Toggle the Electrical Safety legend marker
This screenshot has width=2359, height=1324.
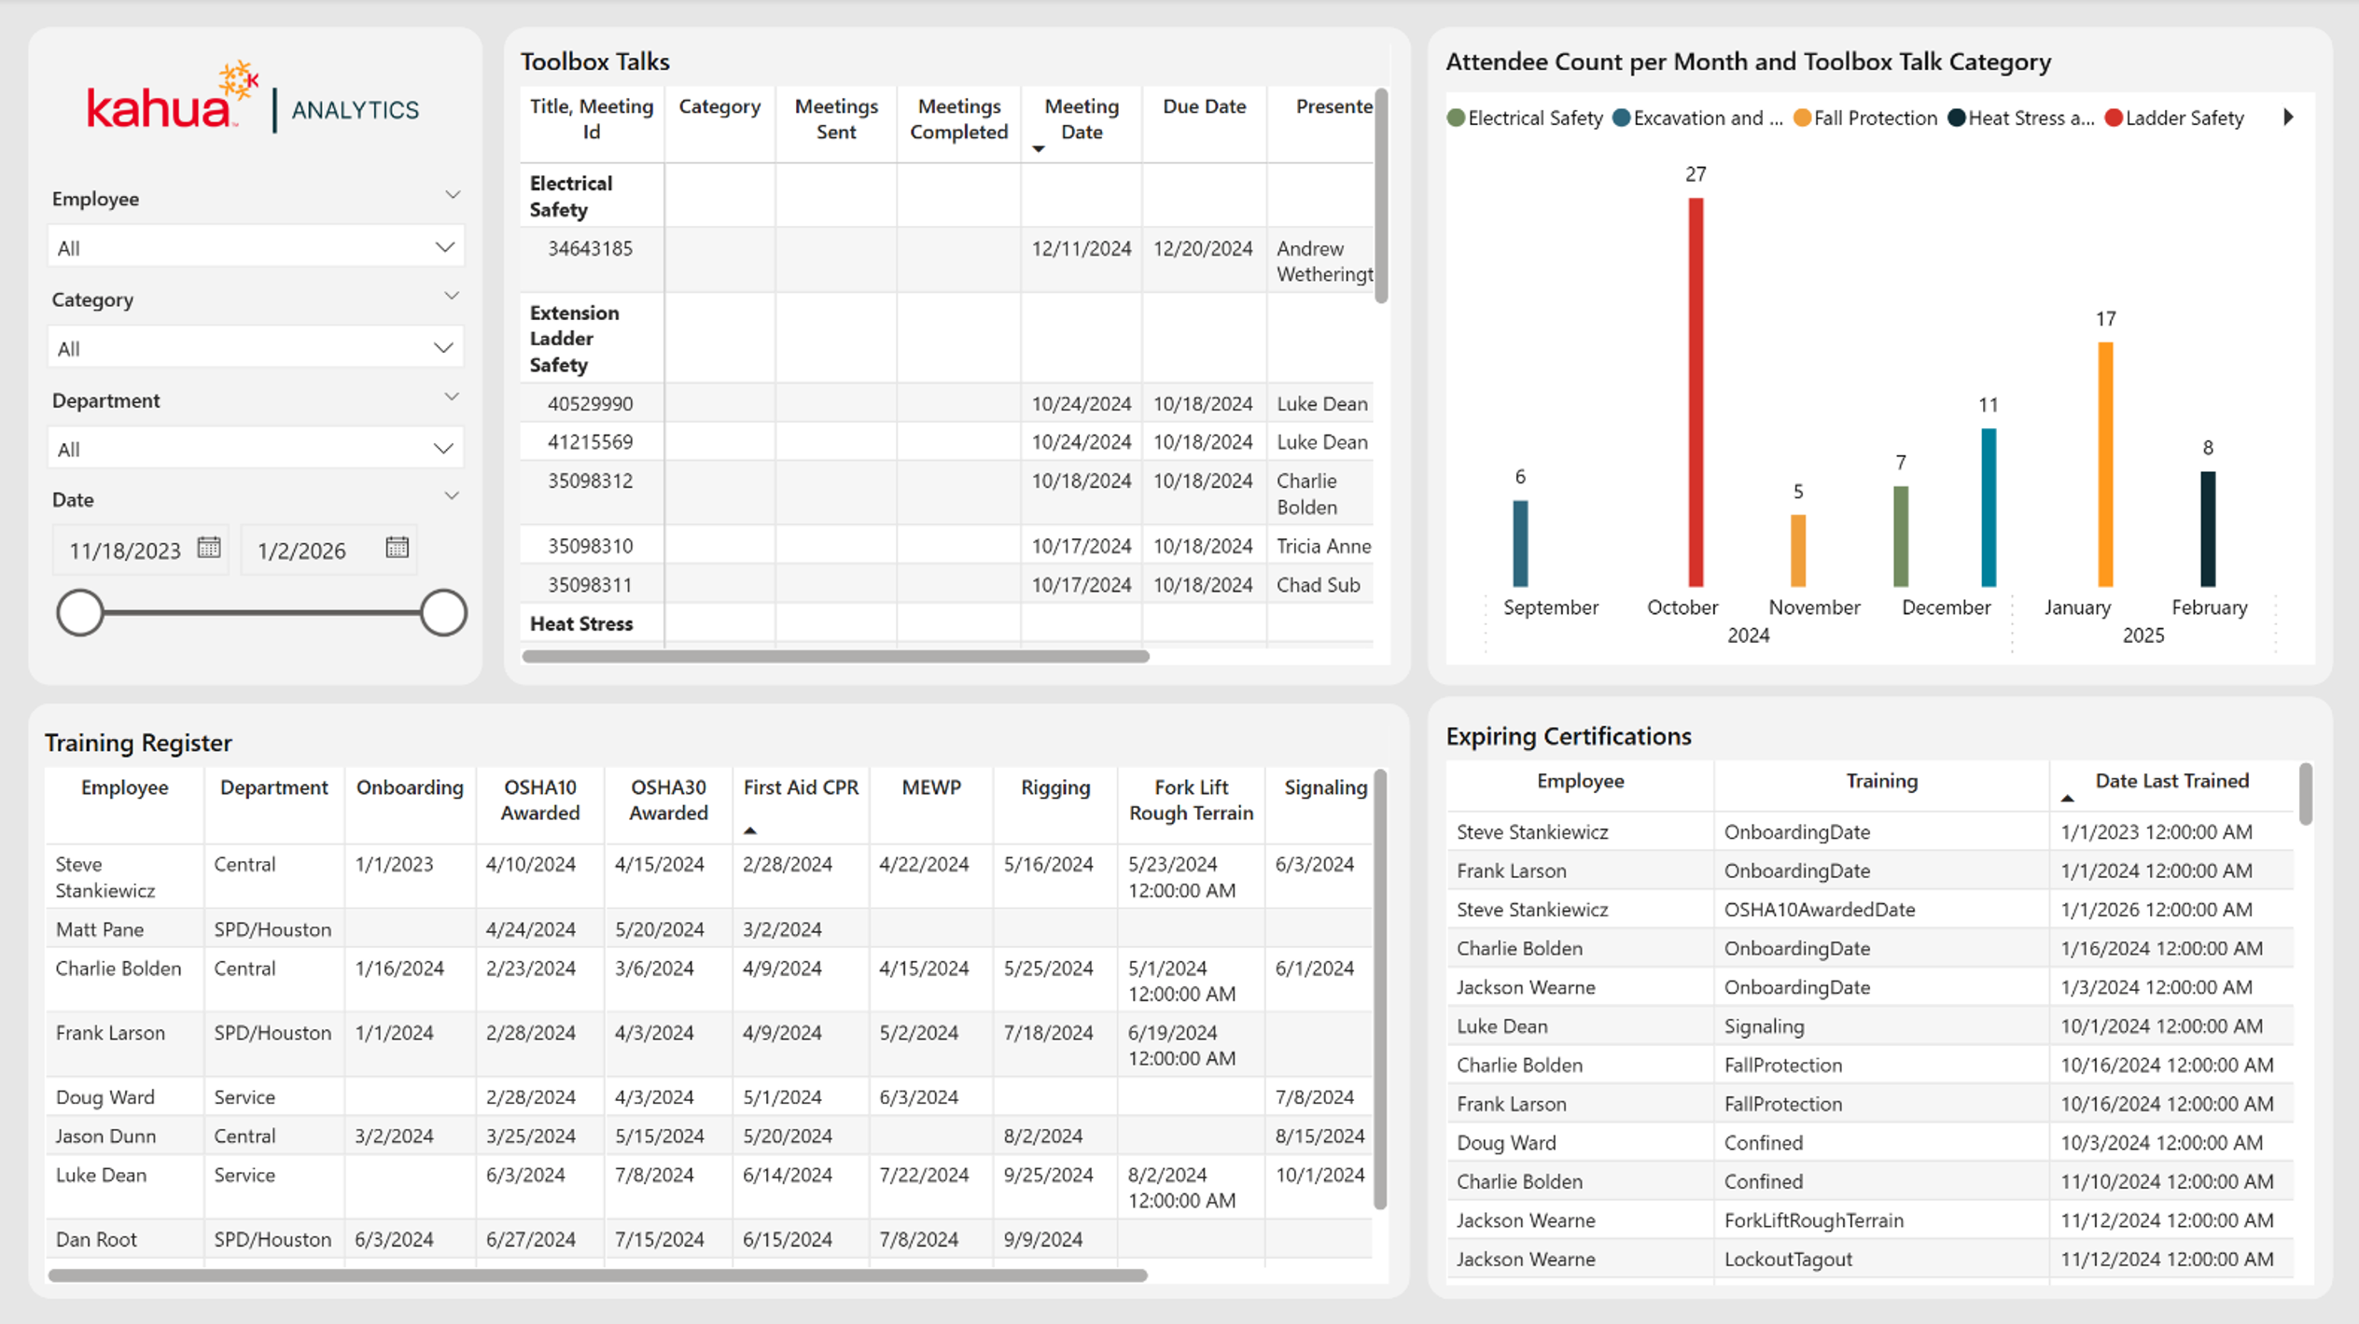[x=1456, y=118]
